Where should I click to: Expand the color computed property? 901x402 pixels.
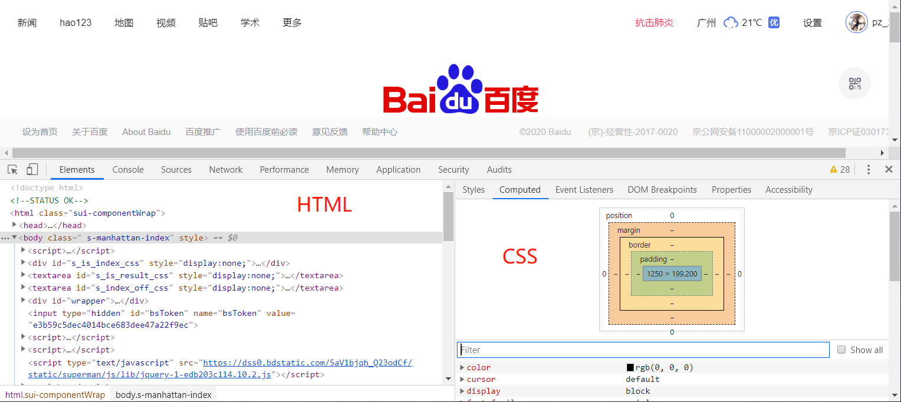pyautogui.click(x=462, y=367)
